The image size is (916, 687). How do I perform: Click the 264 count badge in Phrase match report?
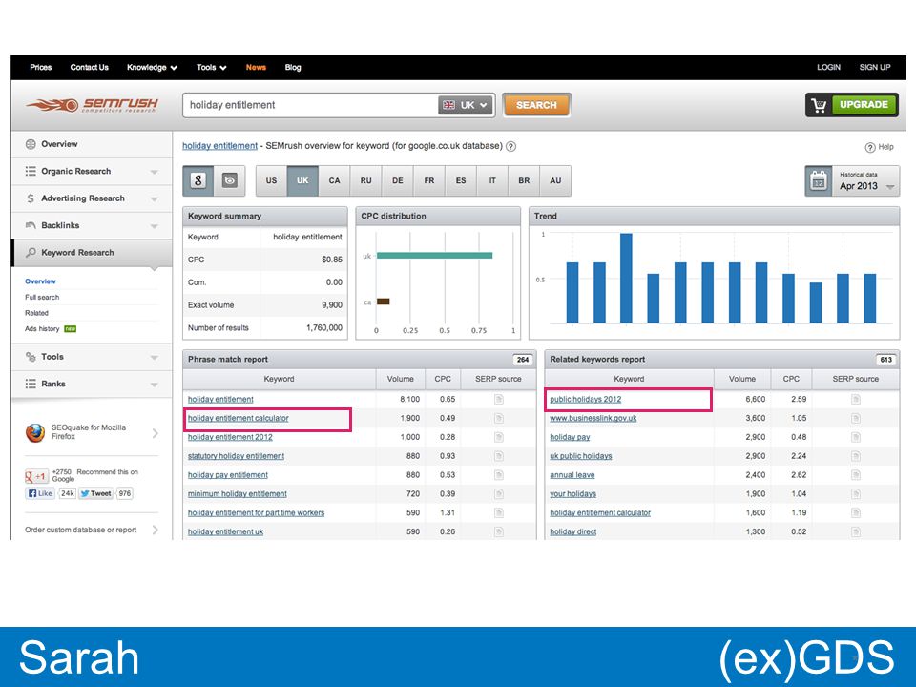pyautogui.click(x=522, y=360)
